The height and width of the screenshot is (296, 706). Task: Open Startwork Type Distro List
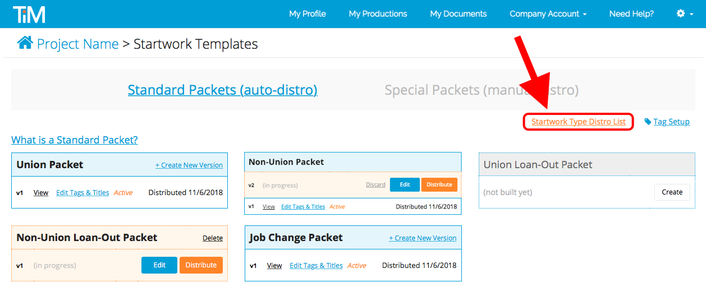pos(579,122)
